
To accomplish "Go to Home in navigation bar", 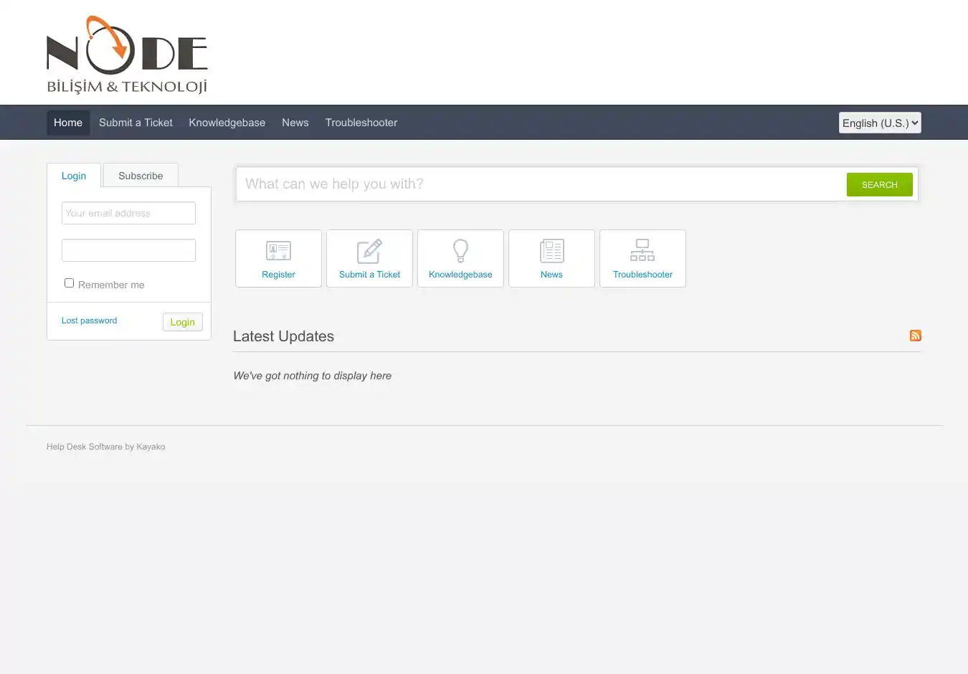I will point(68,123).
